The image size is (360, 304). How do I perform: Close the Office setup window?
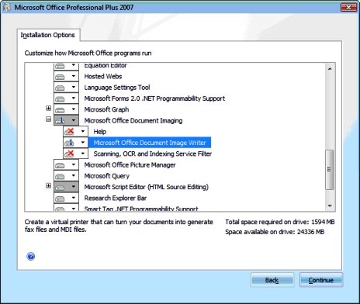coord(348,7)
